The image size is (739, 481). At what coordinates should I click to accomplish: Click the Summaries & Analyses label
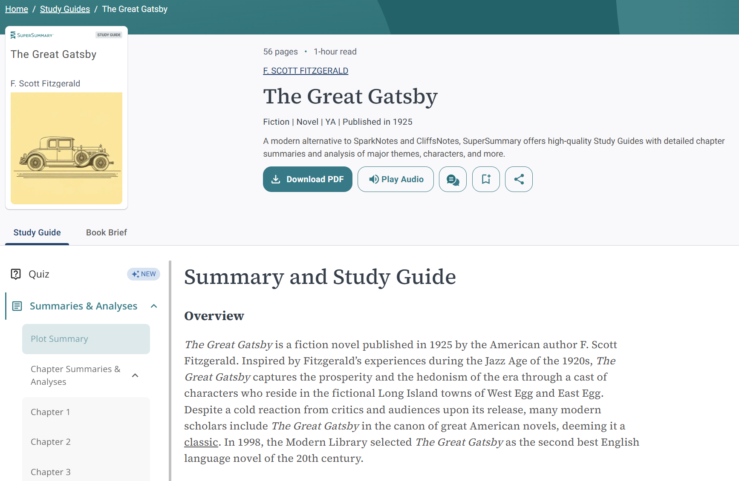84,306
